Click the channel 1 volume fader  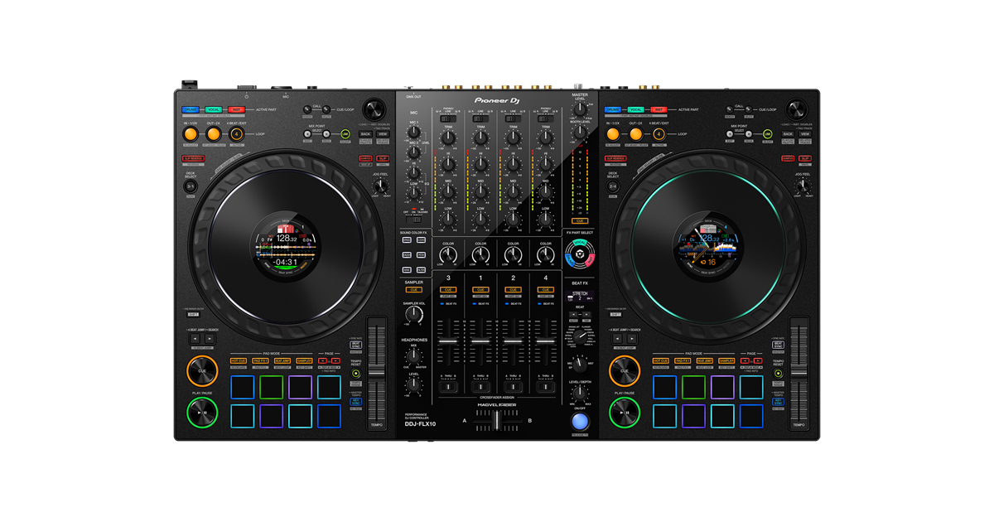point(480,341)
